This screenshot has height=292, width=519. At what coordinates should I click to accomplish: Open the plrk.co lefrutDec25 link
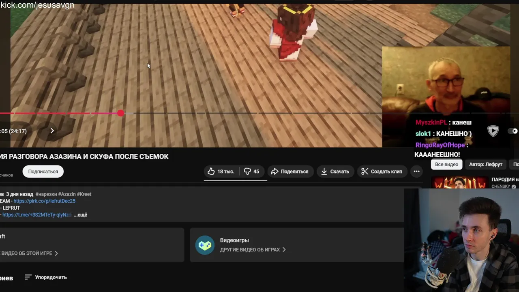point(44,201)
